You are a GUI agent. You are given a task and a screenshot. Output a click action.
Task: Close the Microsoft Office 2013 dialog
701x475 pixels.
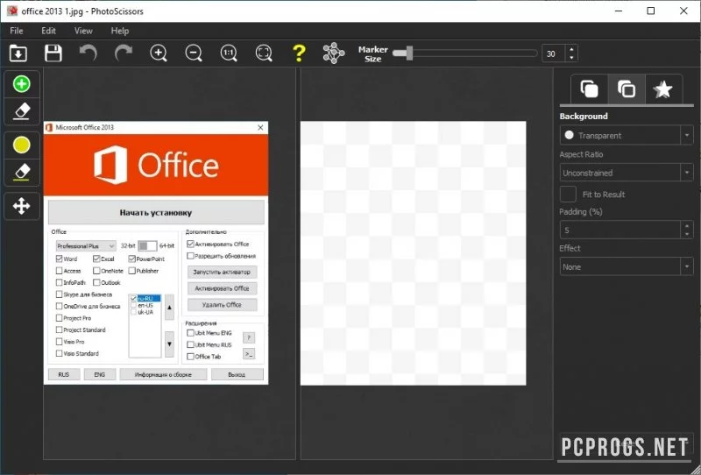260,127
